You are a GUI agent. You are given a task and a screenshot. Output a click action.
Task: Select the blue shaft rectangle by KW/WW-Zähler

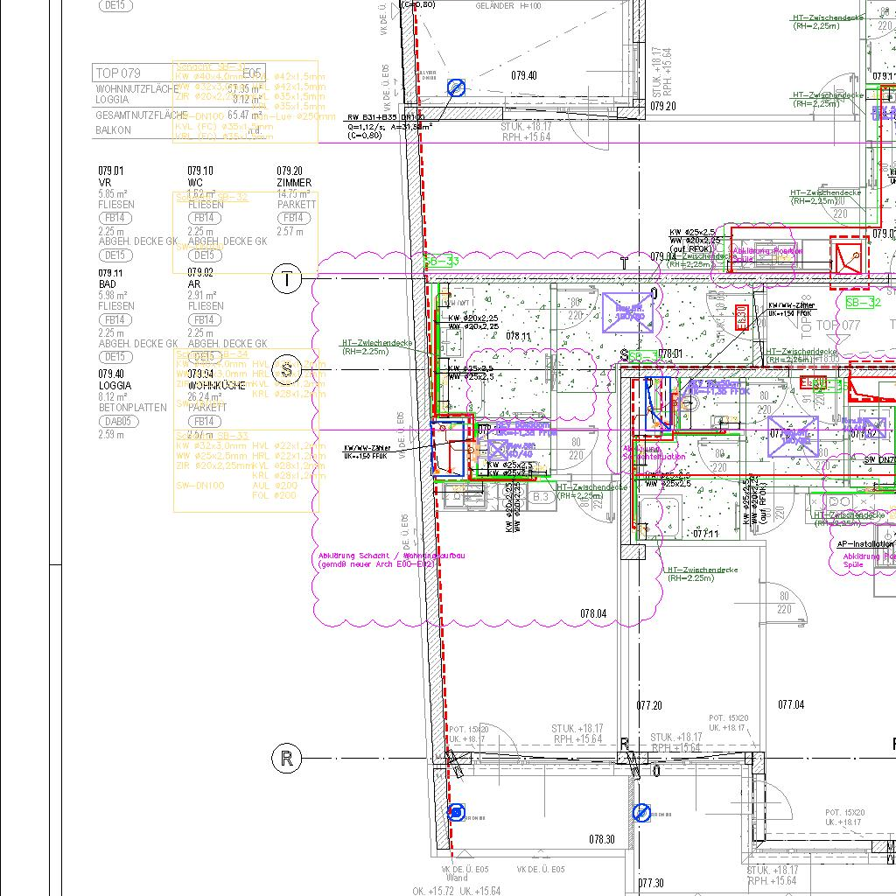pyautogui.click(x=448, y=448)
